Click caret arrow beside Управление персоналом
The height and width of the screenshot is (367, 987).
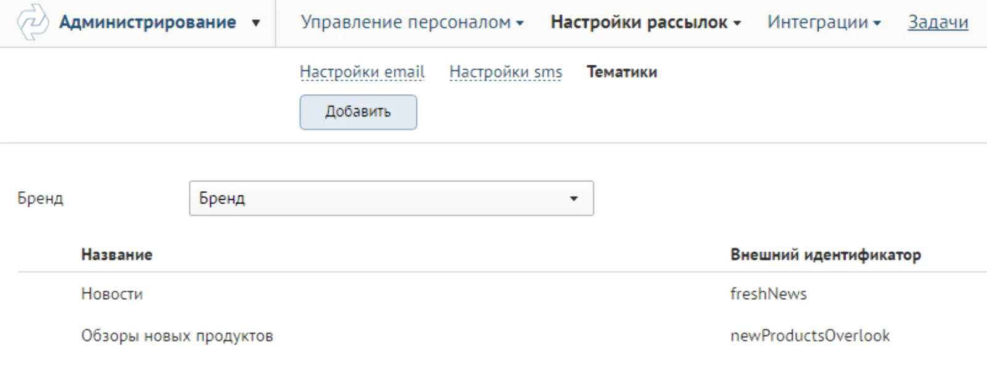point(520,23)
